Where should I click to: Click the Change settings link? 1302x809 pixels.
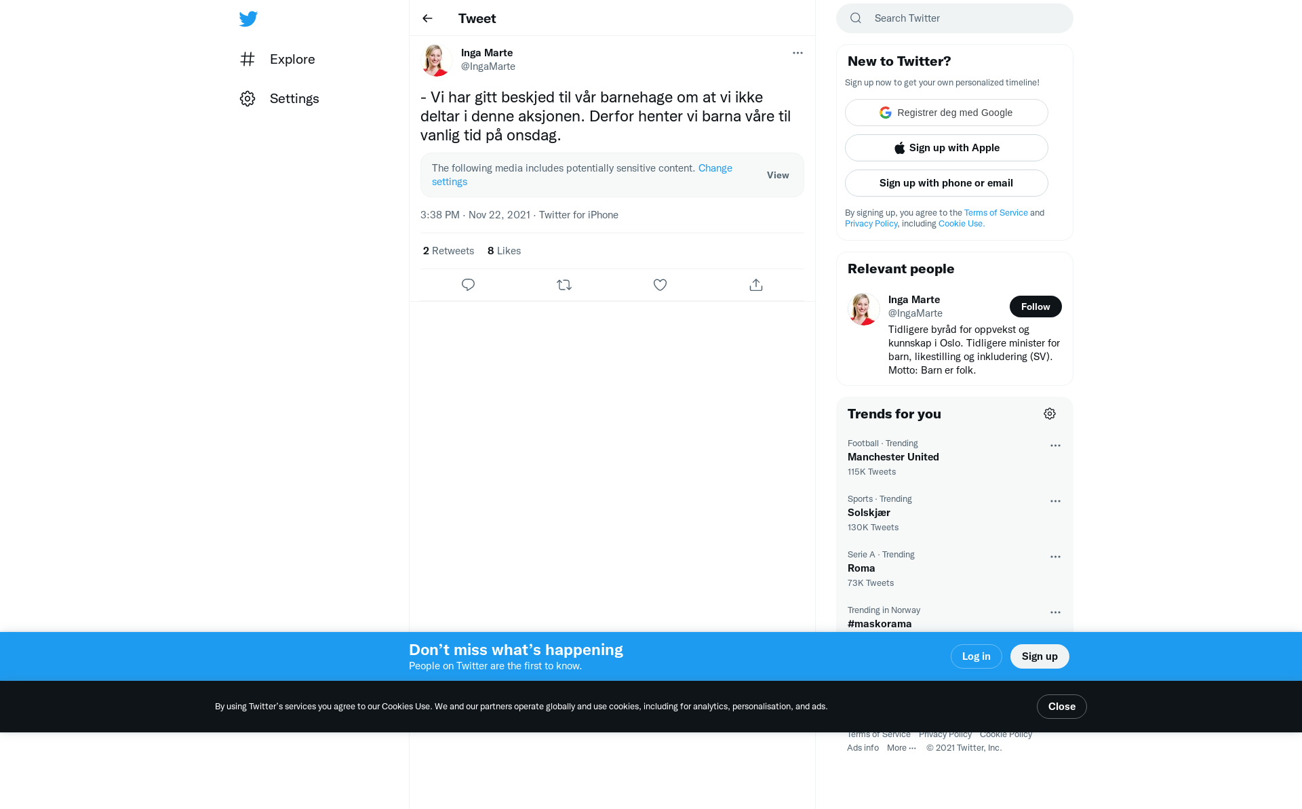582,175
